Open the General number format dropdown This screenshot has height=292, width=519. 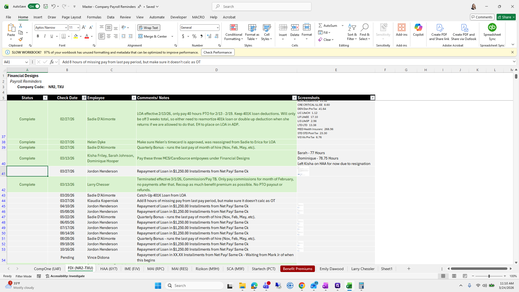[217, 28]
